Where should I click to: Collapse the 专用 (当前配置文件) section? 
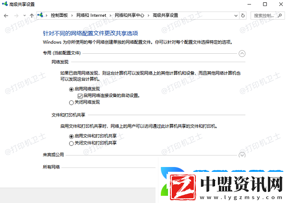[x=242, y=53]
